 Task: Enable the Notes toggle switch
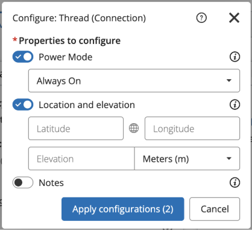click(x=23, y=182)
